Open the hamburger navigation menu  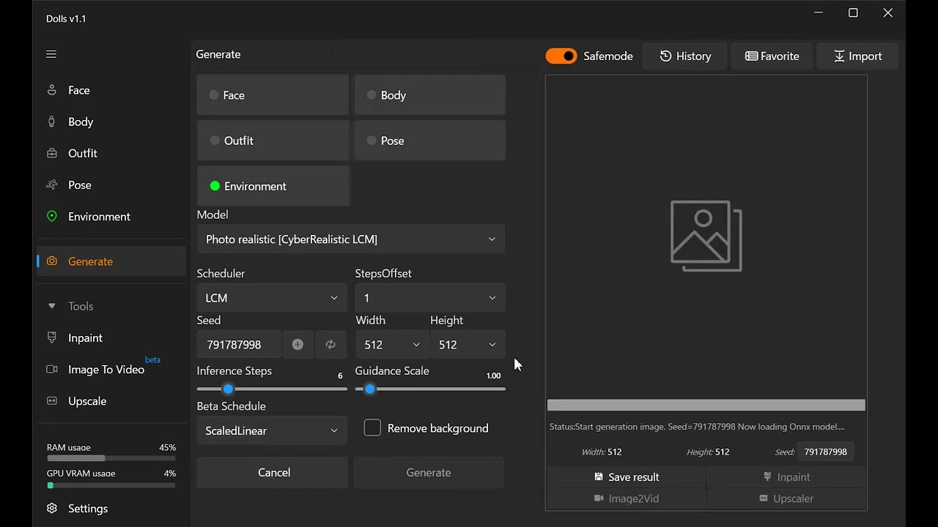coord(51,54)
